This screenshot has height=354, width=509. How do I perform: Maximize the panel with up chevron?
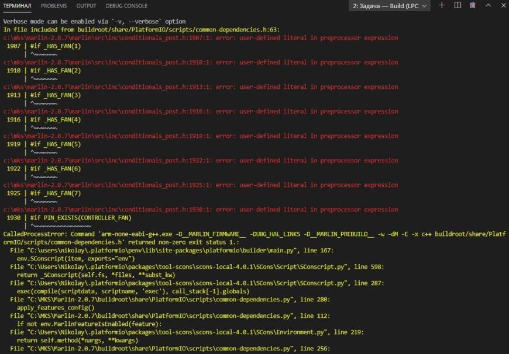point(488,5)
